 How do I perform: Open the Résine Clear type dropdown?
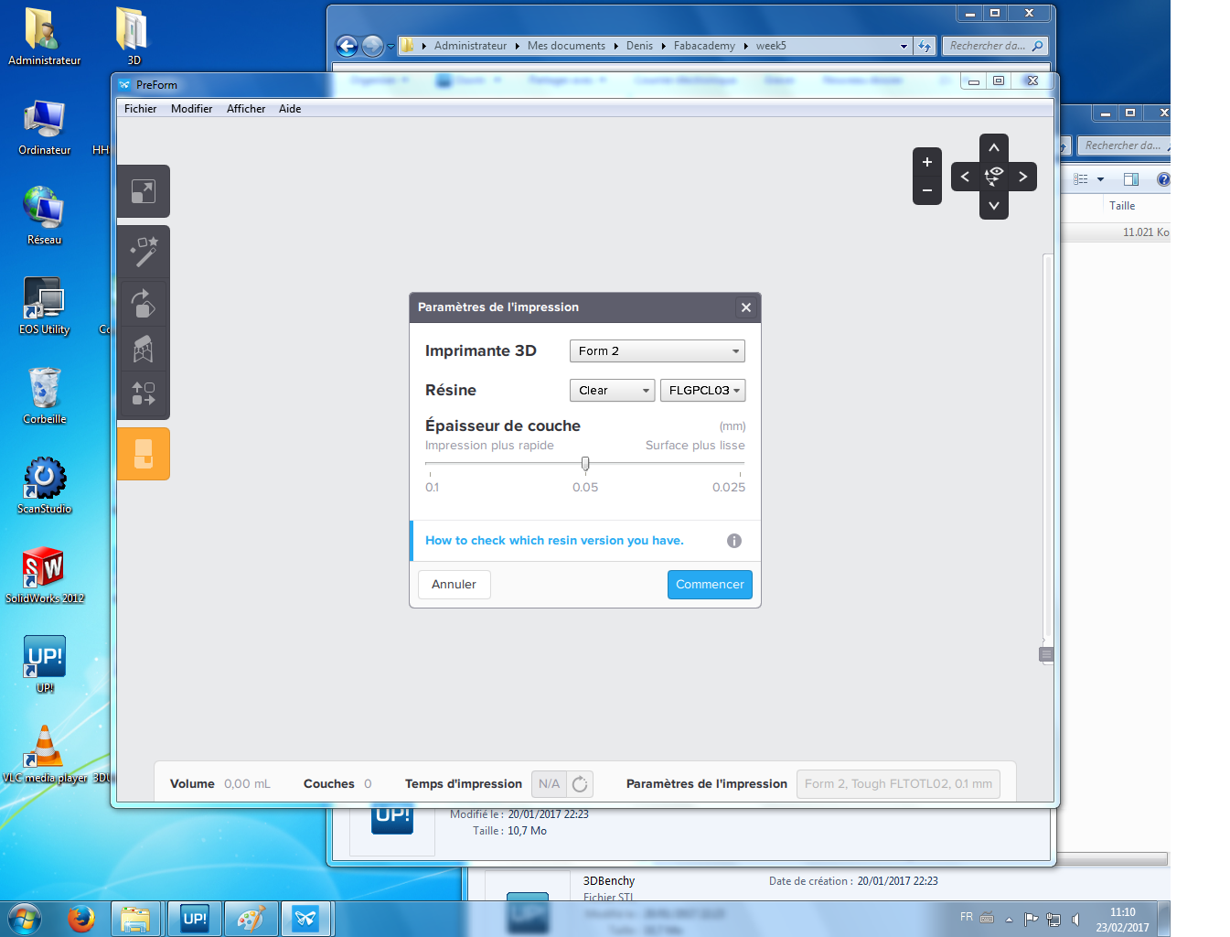(x=613, y=391)
